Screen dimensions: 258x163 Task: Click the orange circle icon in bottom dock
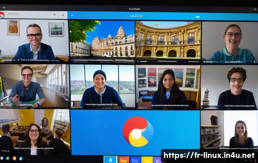15,158
